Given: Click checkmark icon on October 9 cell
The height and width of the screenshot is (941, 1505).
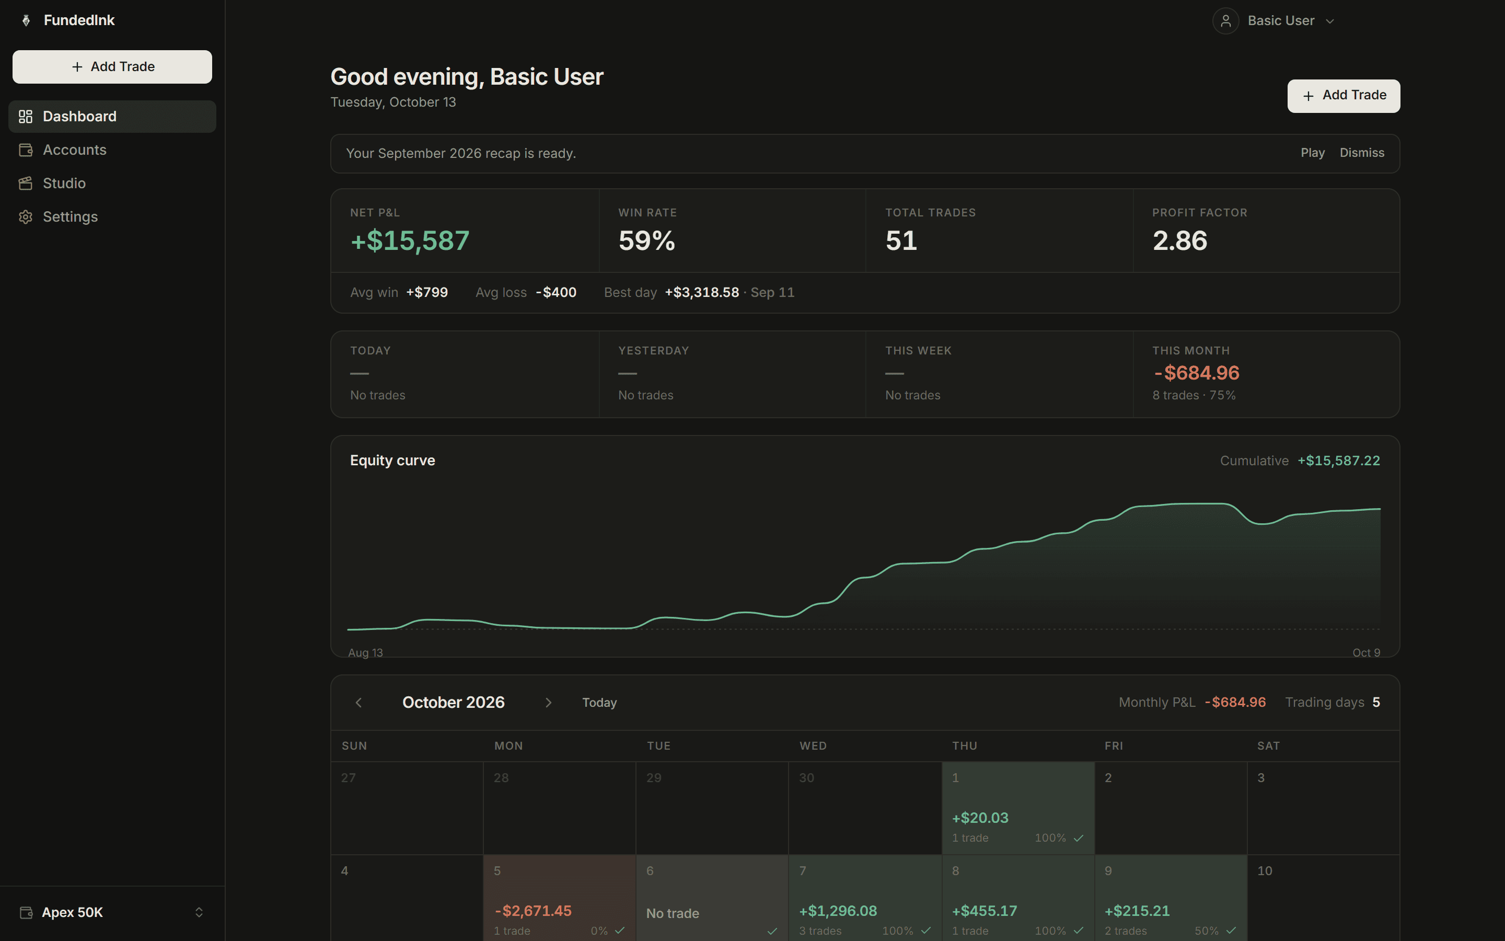Looking at the screenshot, I should [x=1231, y=931].
